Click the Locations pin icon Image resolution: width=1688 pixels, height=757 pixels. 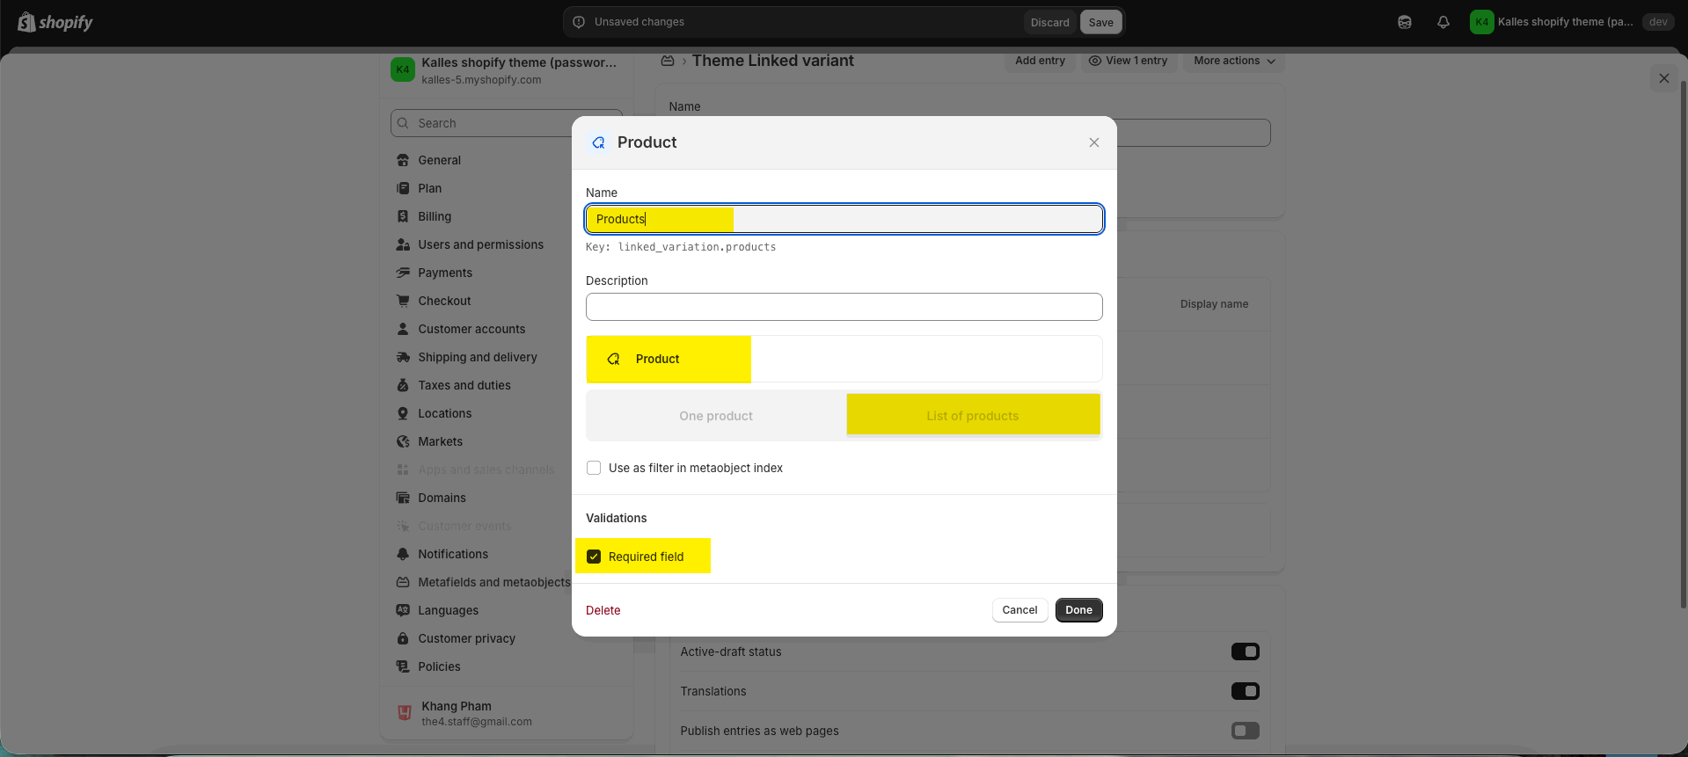tap(403, 413)
